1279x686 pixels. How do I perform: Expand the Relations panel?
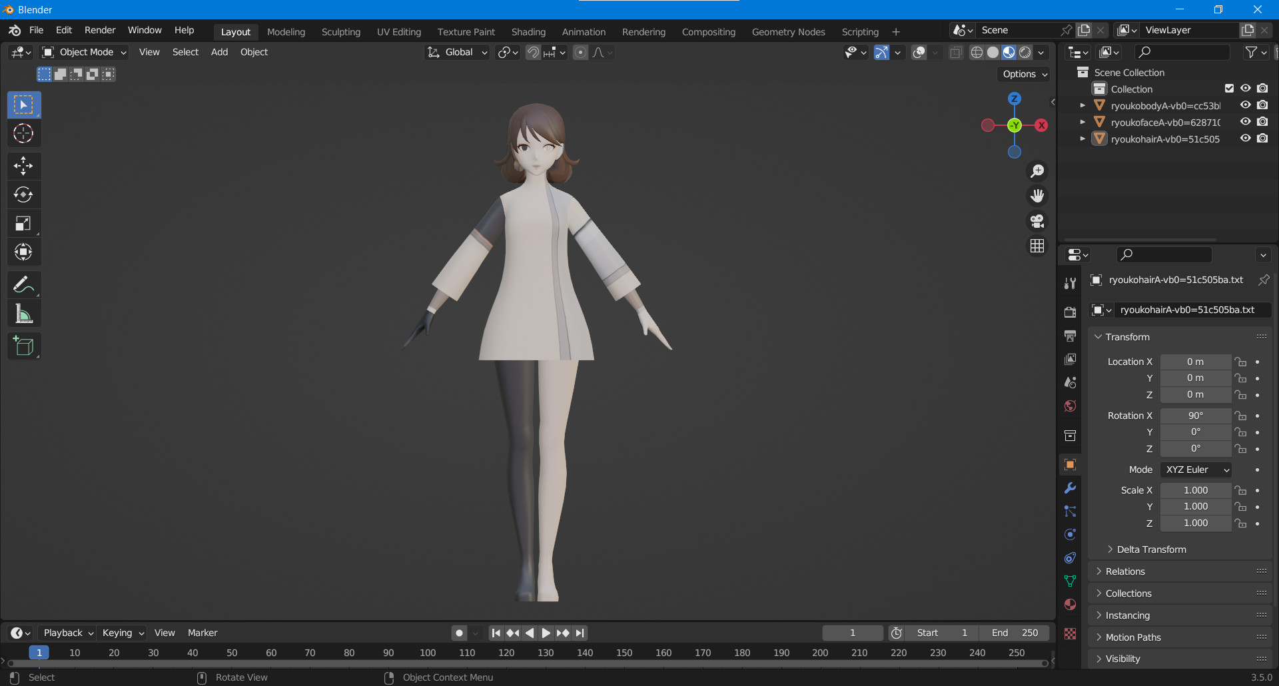point(1124,571)
